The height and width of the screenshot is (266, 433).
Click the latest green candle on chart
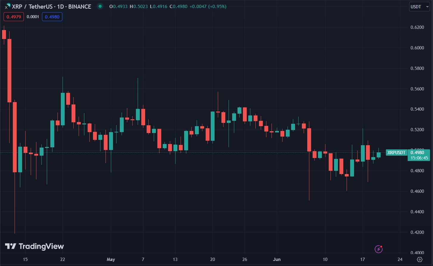(x=378, y=155)
